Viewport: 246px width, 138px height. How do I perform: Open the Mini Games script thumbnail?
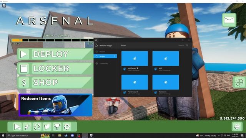tap(135, 59)
